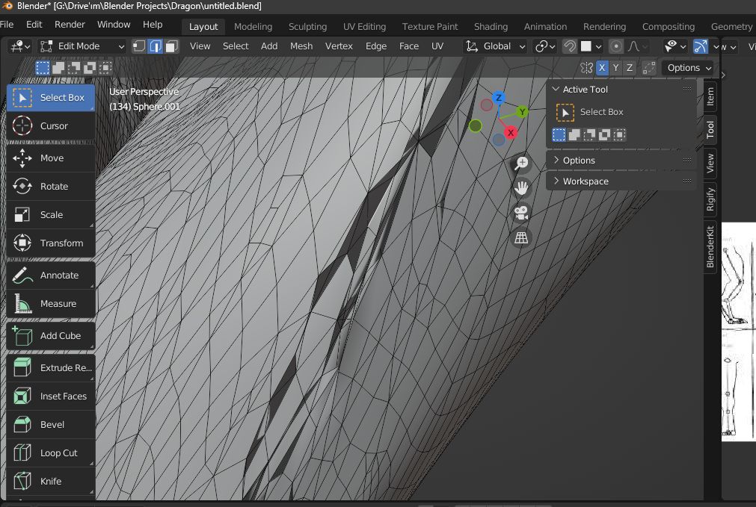Open the Vertex menu
This screenshot has height=507, width=756.
(339, 46)
